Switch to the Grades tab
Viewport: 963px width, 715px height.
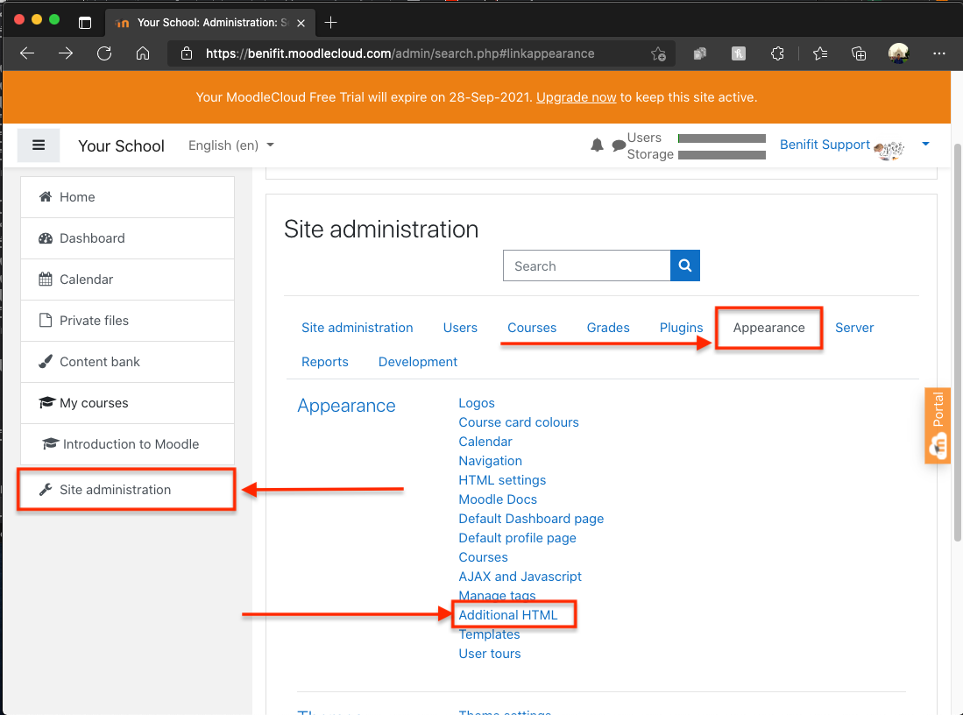click(x=608, y=328)
